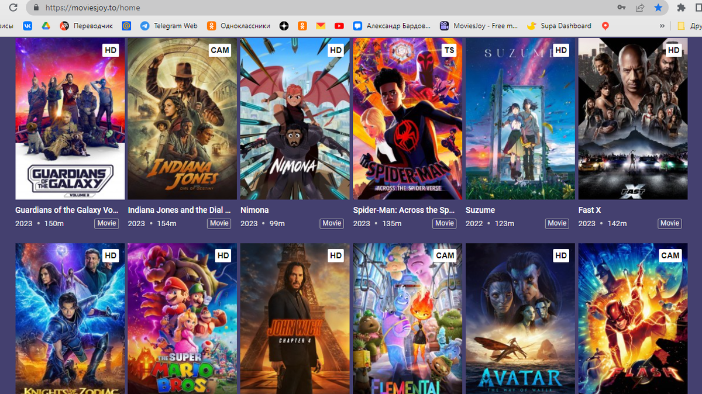Toggle the bookmark star icon
Image resolution: width=702 pixels, height=394 pixels.
coord(658,8)
